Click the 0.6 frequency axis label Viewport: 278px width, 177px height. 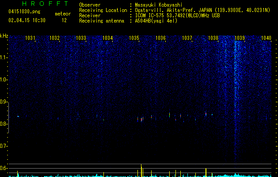click(4, 168)
